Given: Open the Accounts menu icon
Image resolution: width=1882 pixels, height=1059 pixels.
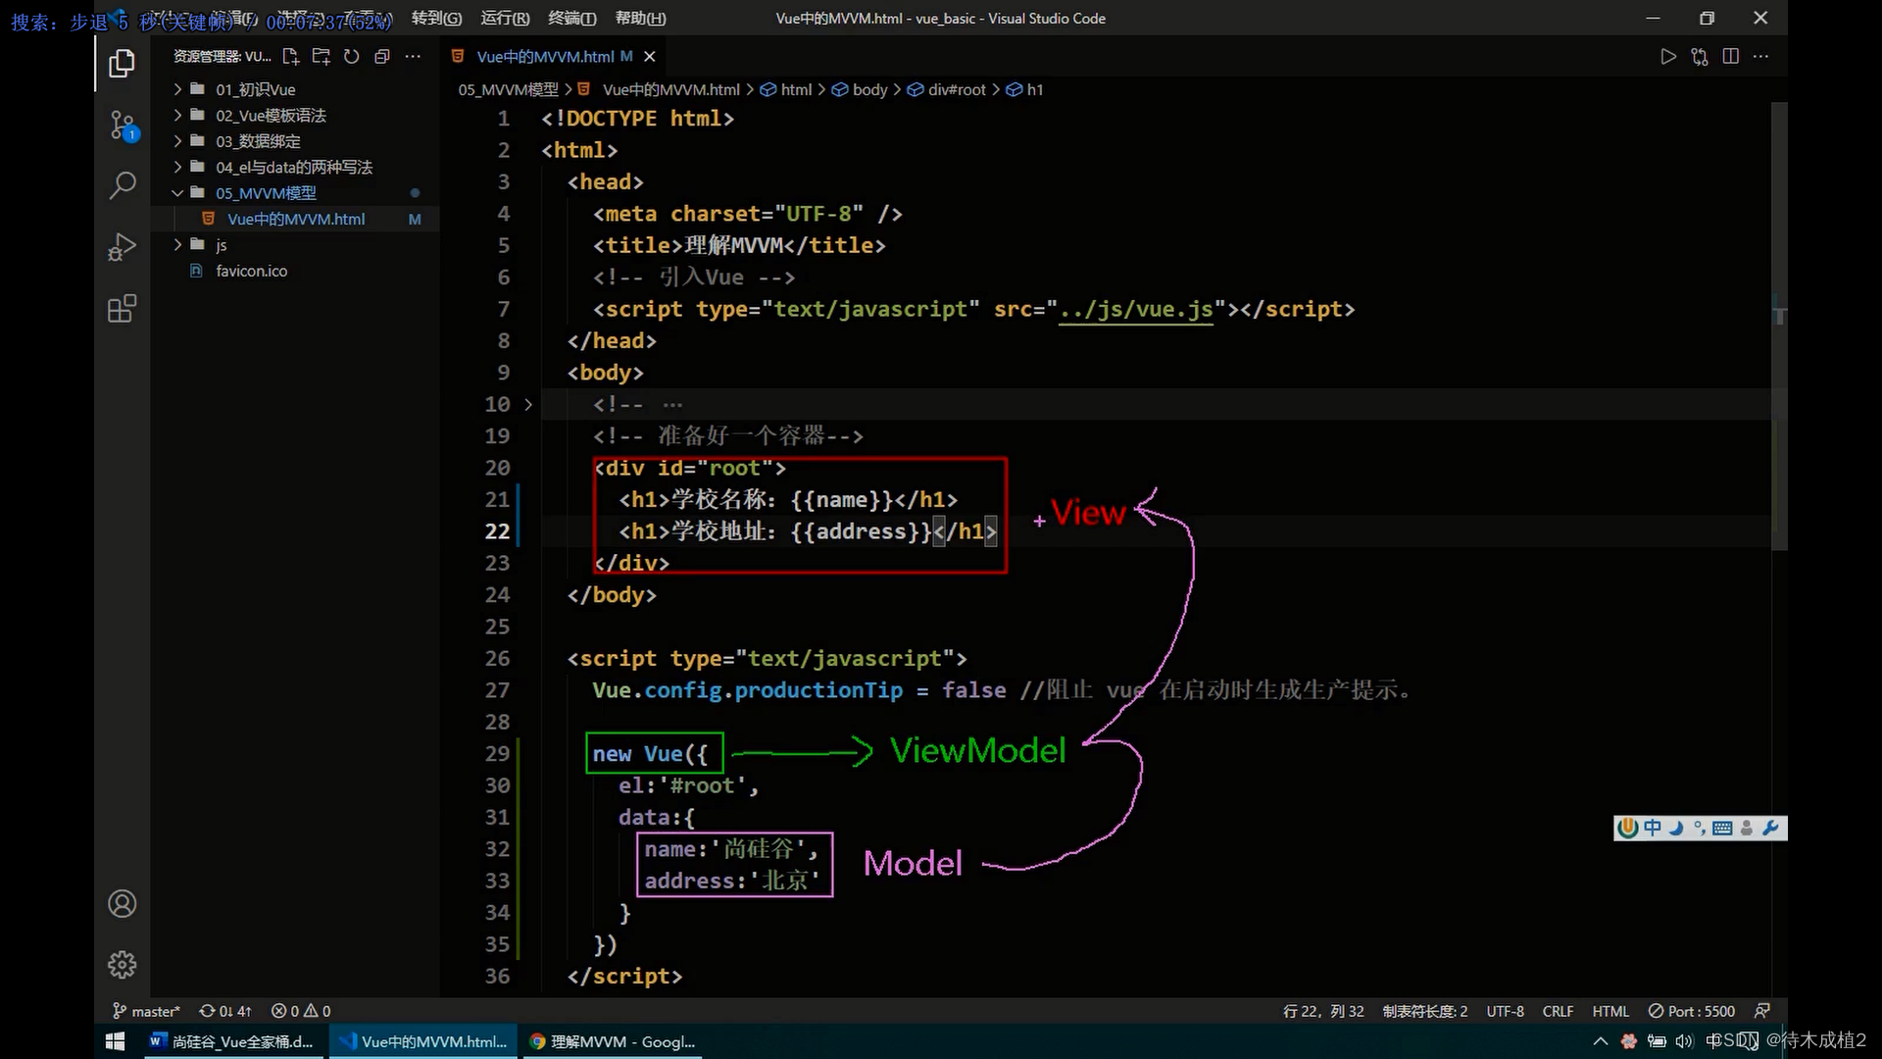Looking at the screenshot, I should (x=122, y=903).
